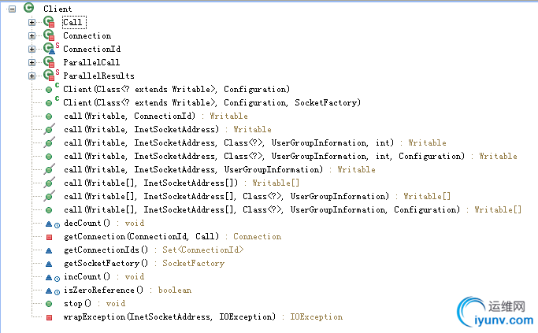Viewport: 538px width, 333px height.
Task: Click the icon beside isZeroReference() method
Action: 49,290
